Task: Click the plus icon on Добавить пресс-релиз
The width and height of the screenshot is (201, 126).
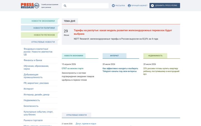Action: click(152, 6)
